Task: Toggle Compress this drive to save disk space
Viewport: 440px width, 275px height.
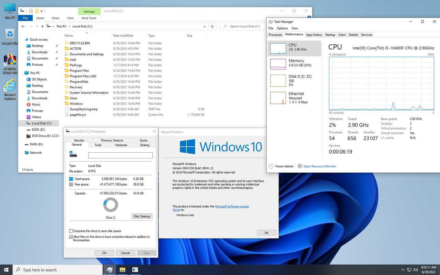Action: pos(71,231)
